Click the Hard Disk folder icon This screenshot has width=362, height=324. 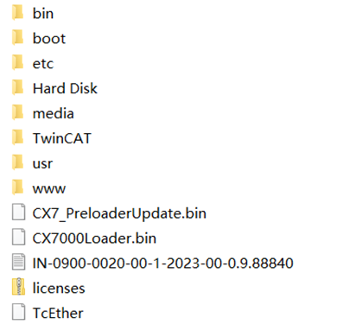[18, 88]
